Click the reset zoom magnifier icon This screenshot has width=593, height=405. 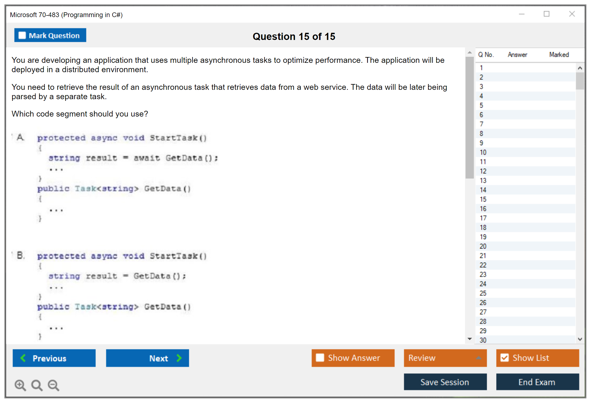(x=37, y=385)
